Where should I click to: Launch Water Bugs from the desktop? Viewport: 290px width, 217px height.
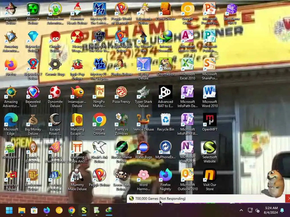(x=144, y=150)
